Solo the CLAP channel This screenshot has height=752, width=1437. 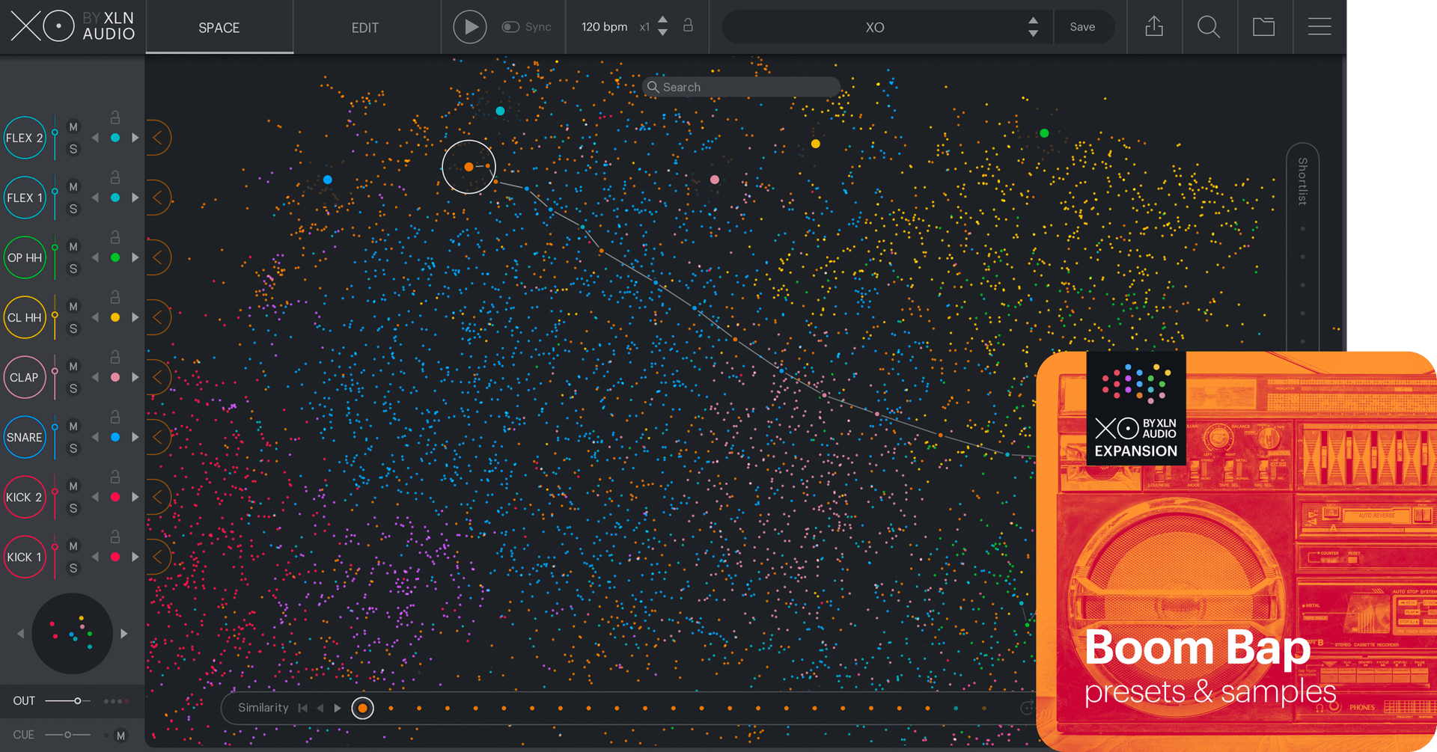click(73, 388)
